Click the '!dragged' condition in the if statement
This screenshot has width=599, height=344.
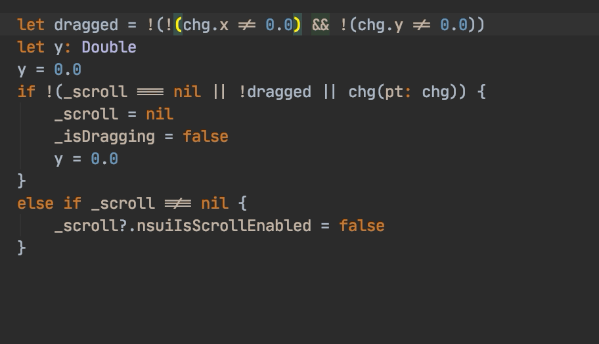275,92
